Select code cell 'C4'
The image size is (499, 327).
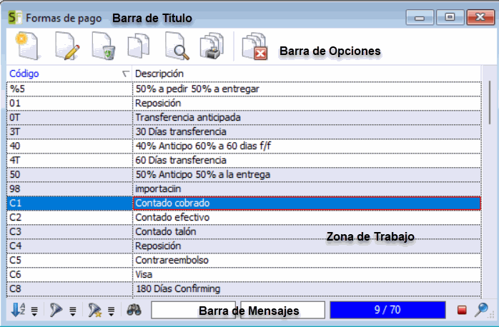(69, 246)
